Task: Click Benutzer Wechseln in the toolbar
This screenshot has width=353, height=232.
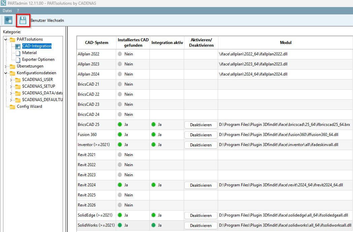Action: coord(47,20)
